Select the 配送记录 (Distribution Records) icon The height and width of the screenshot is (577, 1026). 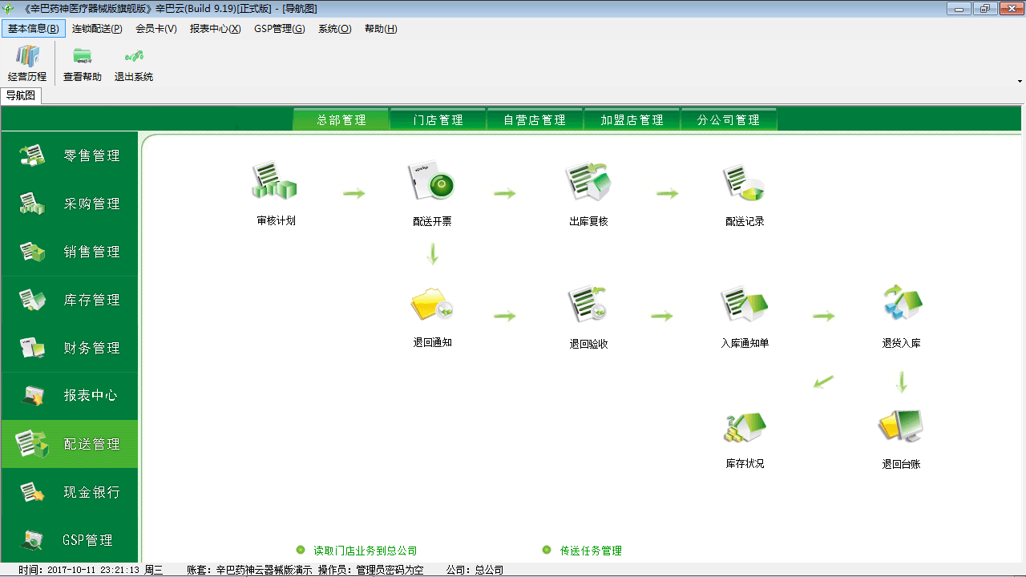click(742, 184)
